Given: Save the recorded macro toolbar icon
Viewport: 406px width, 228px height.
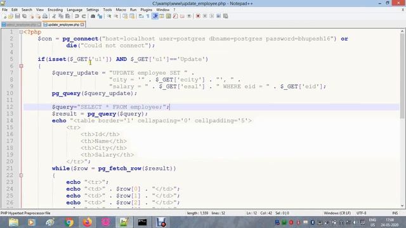Looking at the screenshot, I should click(x=226, y=16).
